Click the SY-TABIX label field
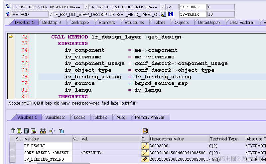 pos(193,14)
